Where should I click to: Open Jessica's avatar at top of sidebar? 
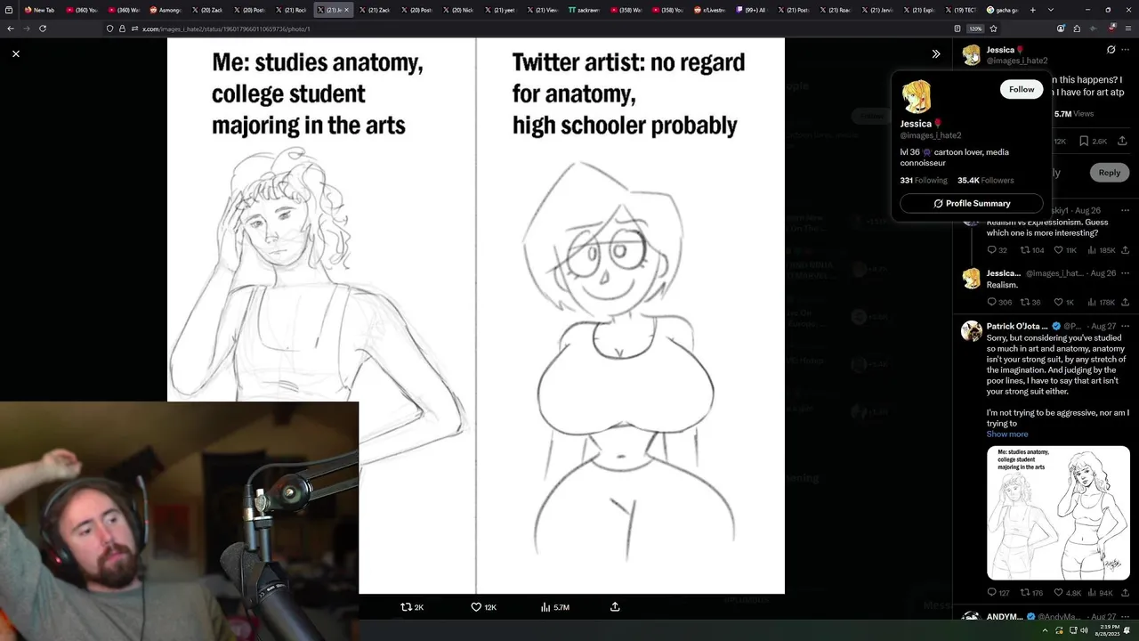(x=972, y=55)
